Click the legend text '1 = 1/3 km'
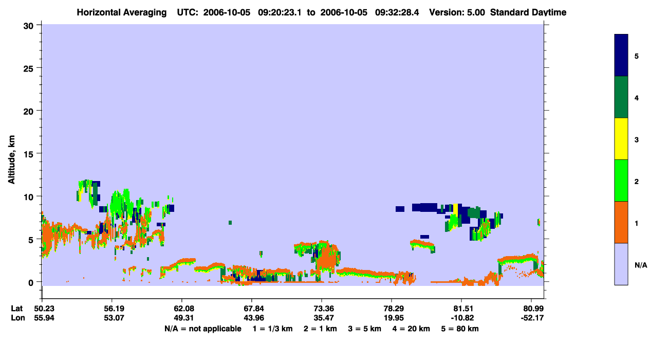This screenshot has width=668, height=343. coord(272,329)
